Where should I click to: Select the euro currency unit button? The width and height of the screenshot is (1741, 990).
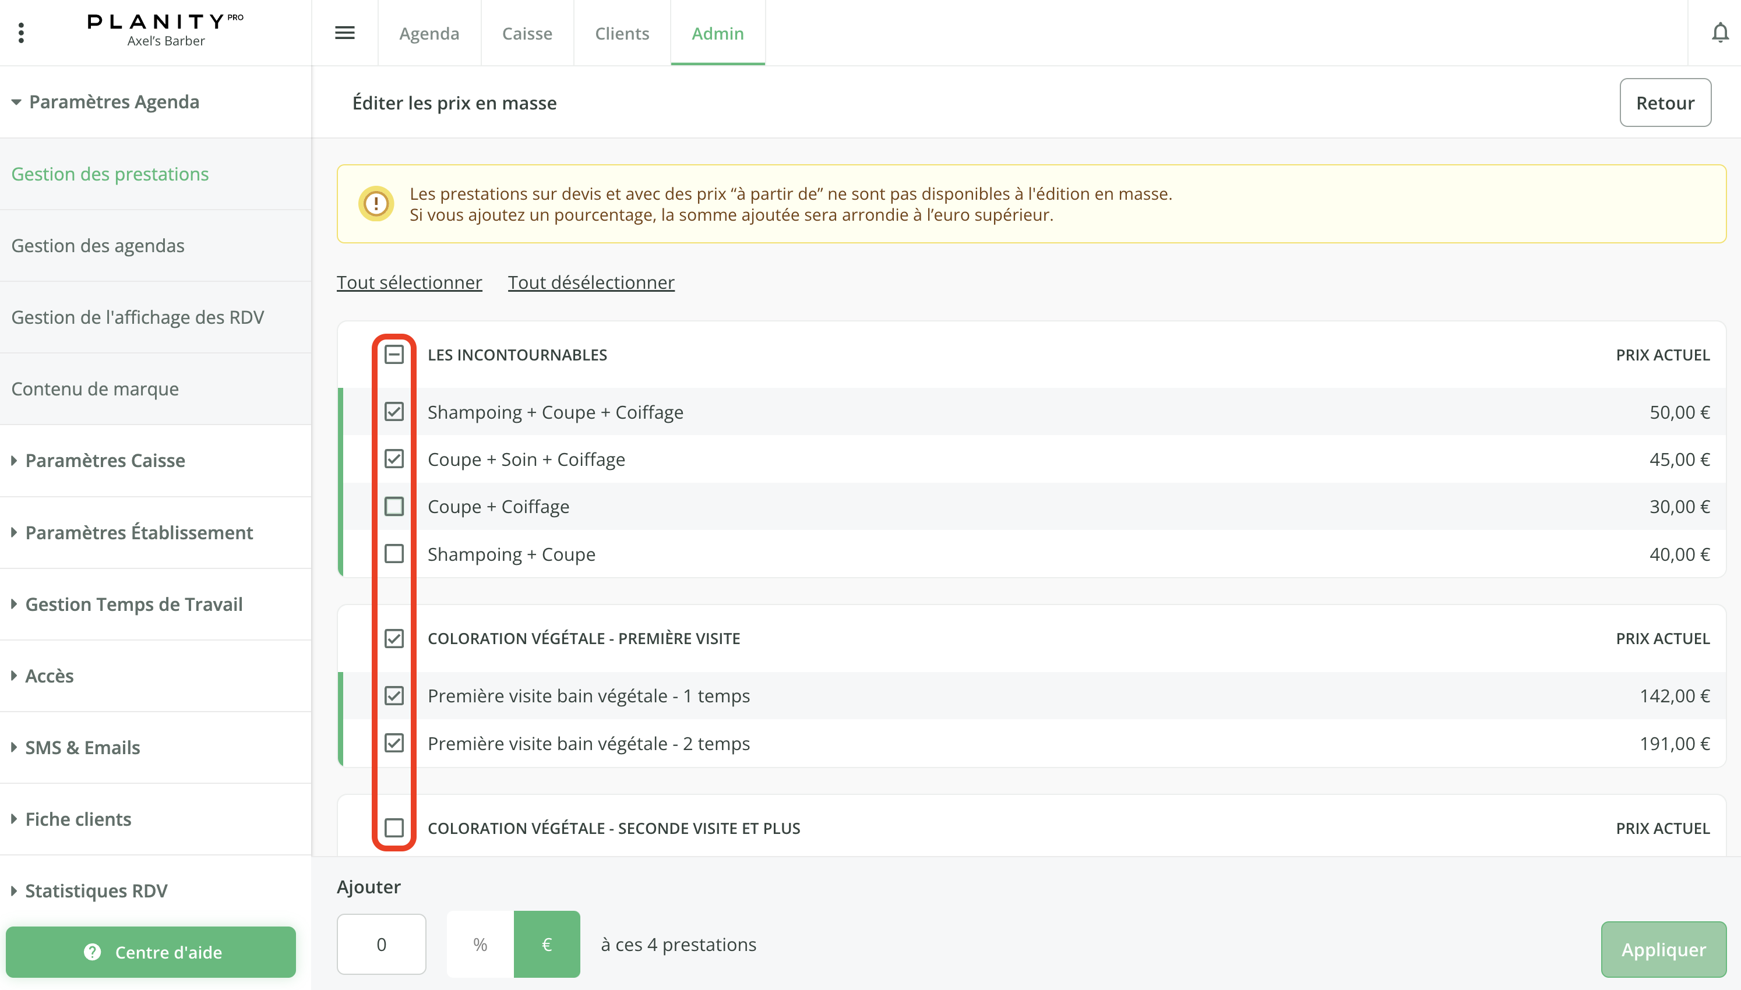[x=547, y=944]
